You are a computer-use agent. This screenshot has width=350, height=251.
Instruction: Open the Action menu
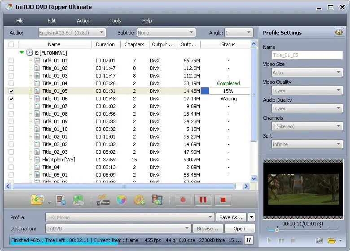tap(84, 21)
